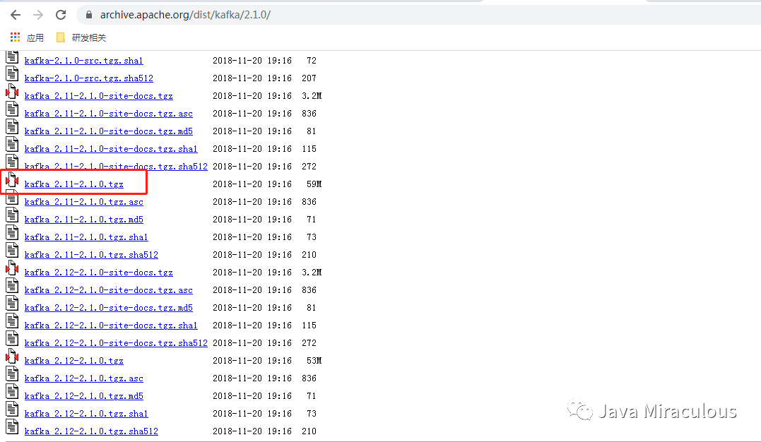The image size is (761, 442).
Task: Open kafka_2.11-2.1.0.tgz.sha1 link
Action: [x=86, y=237]
